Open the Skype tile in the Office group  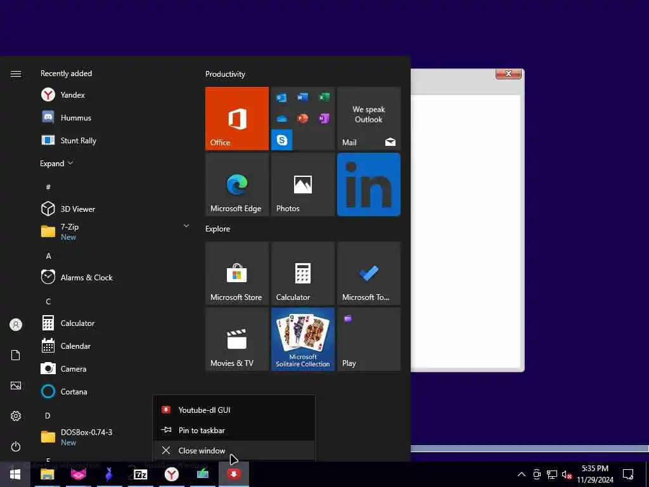pyautogui.click(x=282, y=140)
